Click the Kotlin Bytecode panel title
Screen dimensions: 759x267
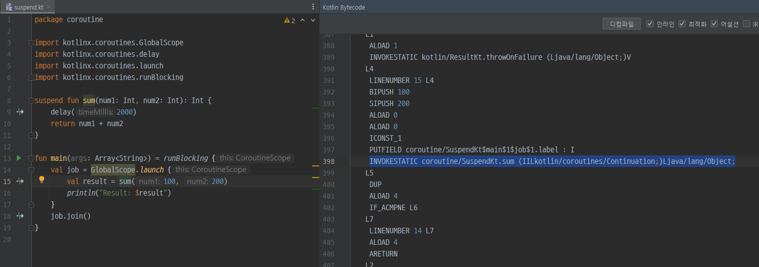pos(344,7)
